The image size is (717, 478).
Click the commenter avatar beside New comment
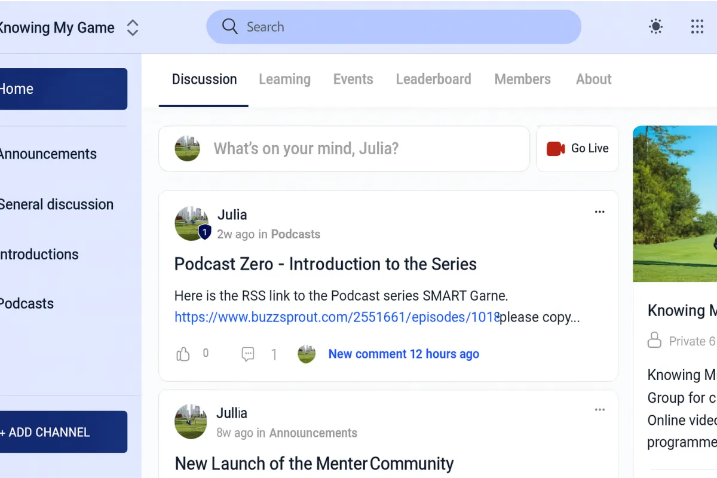tap(307, 354)
